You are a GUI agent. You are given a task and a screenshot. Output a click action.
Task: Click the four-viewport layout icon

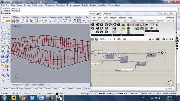pyautogui.click(x=79, y=21)
